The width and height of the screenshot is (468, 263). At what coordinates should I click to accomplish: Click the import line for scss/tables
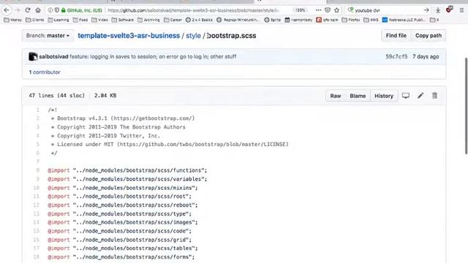tap(123, 248)
